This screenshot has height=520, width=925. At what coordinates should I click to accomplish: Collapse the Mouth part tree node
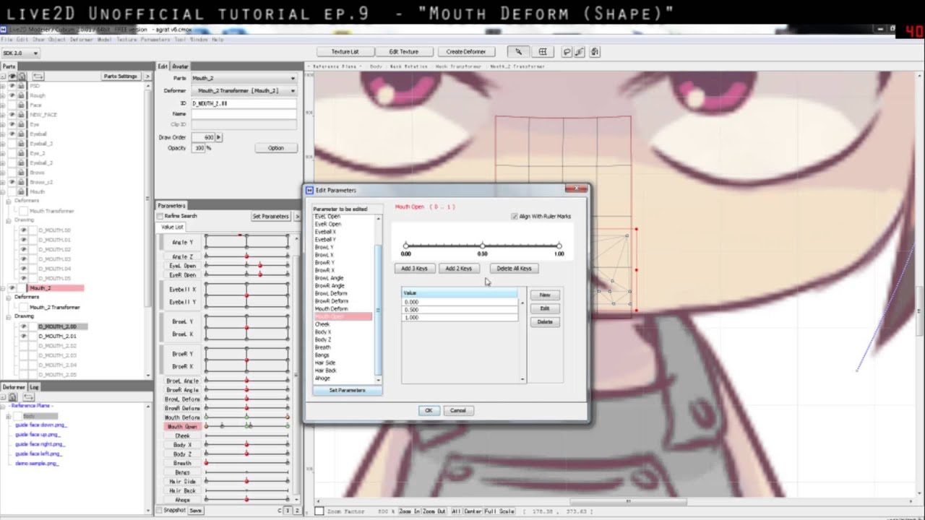click(x=3, y=191)
